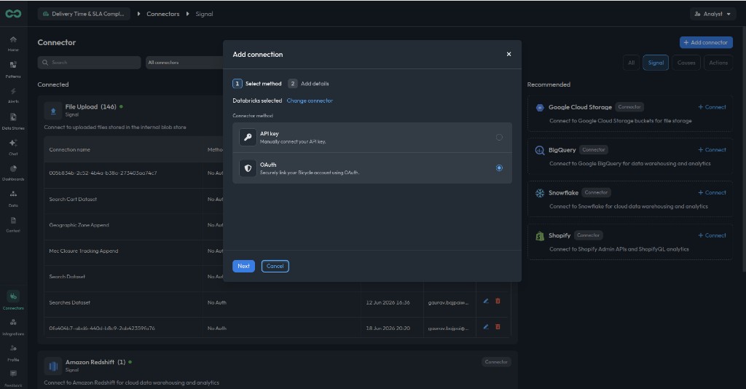Viewport: 746px width, 389px height.
Task: Click the Mec Closure Tracking Append row
Action: tap(84, 251)
